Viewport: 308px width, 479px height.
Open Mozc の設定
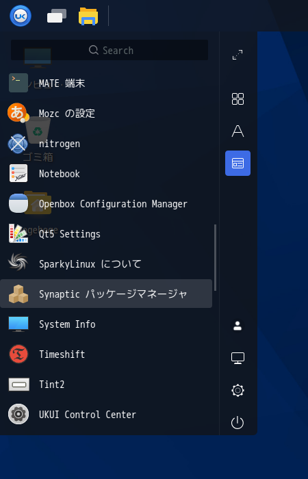point(106,114)
